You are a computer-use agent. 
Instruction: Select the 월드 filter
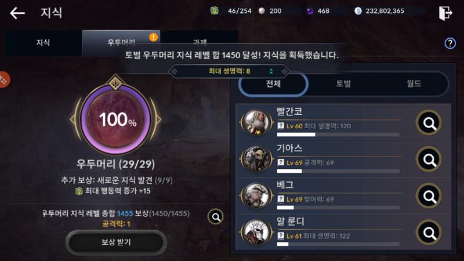point(414,84)
